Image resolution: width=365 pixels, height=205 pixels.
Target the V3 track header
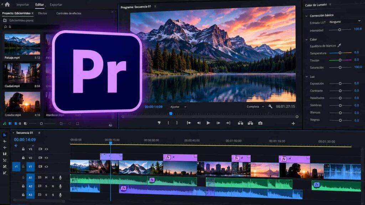pyautogui.click(x=30, y=149)
